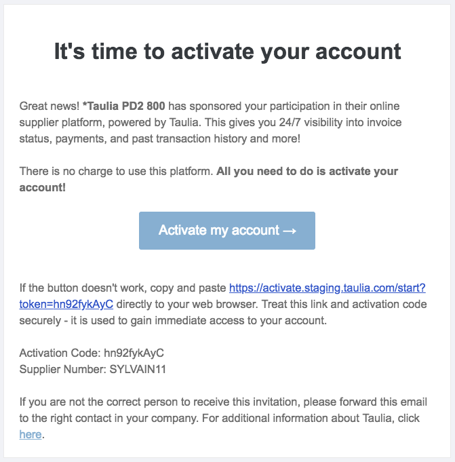
Task: Click the 'It's time to activate' heading
Action: click(227, 52)
